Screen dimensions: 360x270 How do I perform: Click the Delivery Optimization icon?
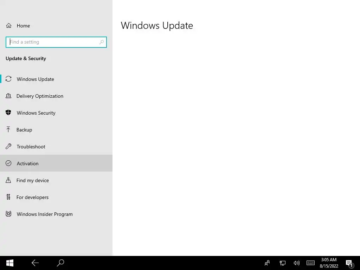pyautogui.click(x=8, y=96)
